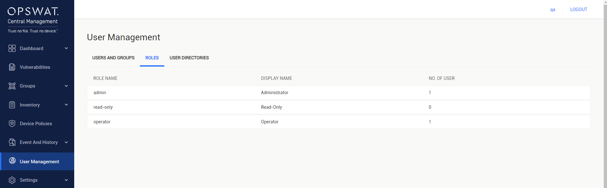
Task: Click the Groups network icon
Action: coord(12,86)
